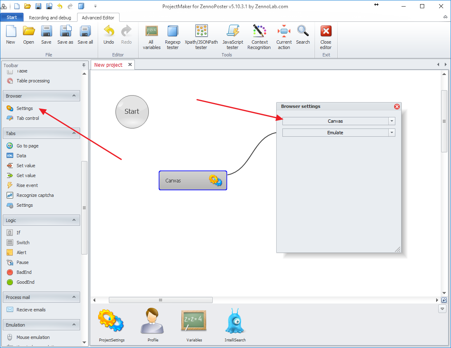Collapse the Logic group
This screenshot has height=348, width=451.
point(74,220)
